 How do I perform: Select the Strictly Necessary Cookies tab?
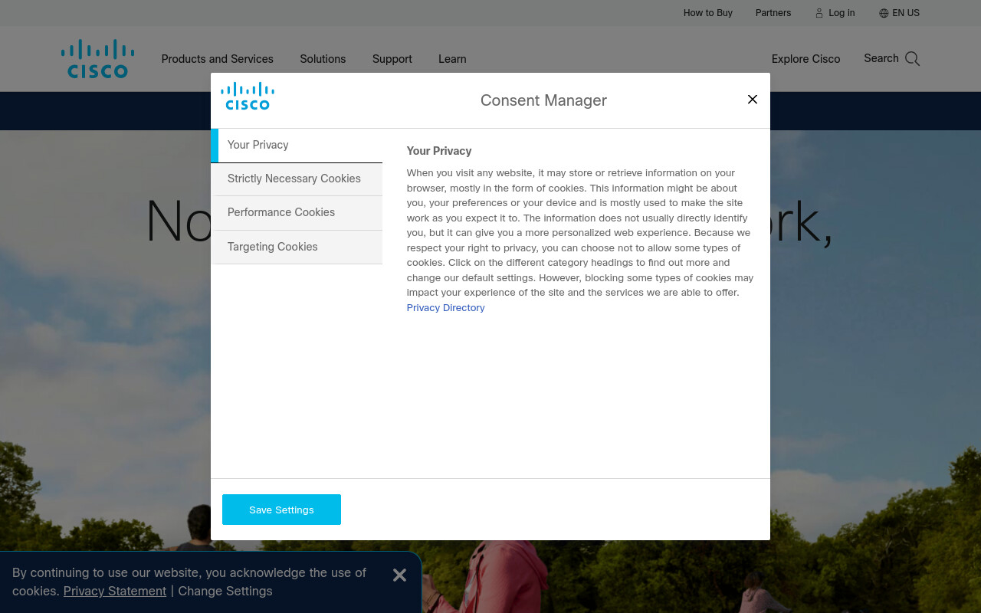(297, 179)
